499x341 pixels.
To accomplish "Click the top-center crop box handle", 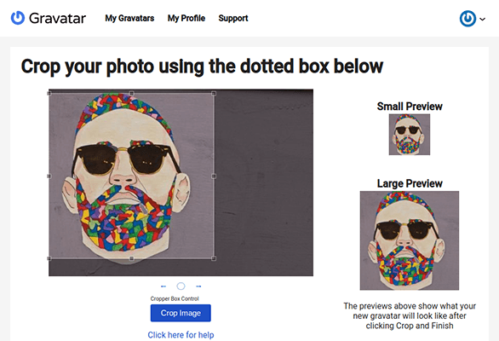I will pyautogui.click(x=131, y=94).
